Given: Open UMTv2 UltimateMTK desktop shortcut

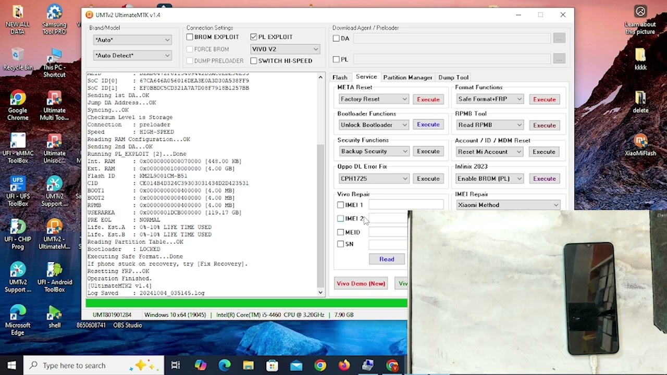Looking at the screenshot, I should pyautogui.click(x=54, y=235).
